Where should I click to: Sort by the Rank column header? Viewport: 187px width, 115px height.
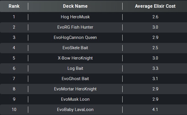click(14, 6)
